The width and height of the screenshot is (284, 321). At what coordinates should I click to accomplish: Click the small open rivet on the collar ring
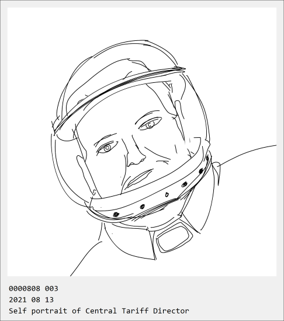[167, 195]
